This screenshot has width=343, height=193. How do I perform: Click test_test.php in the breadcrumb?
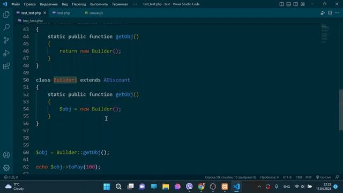tap(33, 20)
